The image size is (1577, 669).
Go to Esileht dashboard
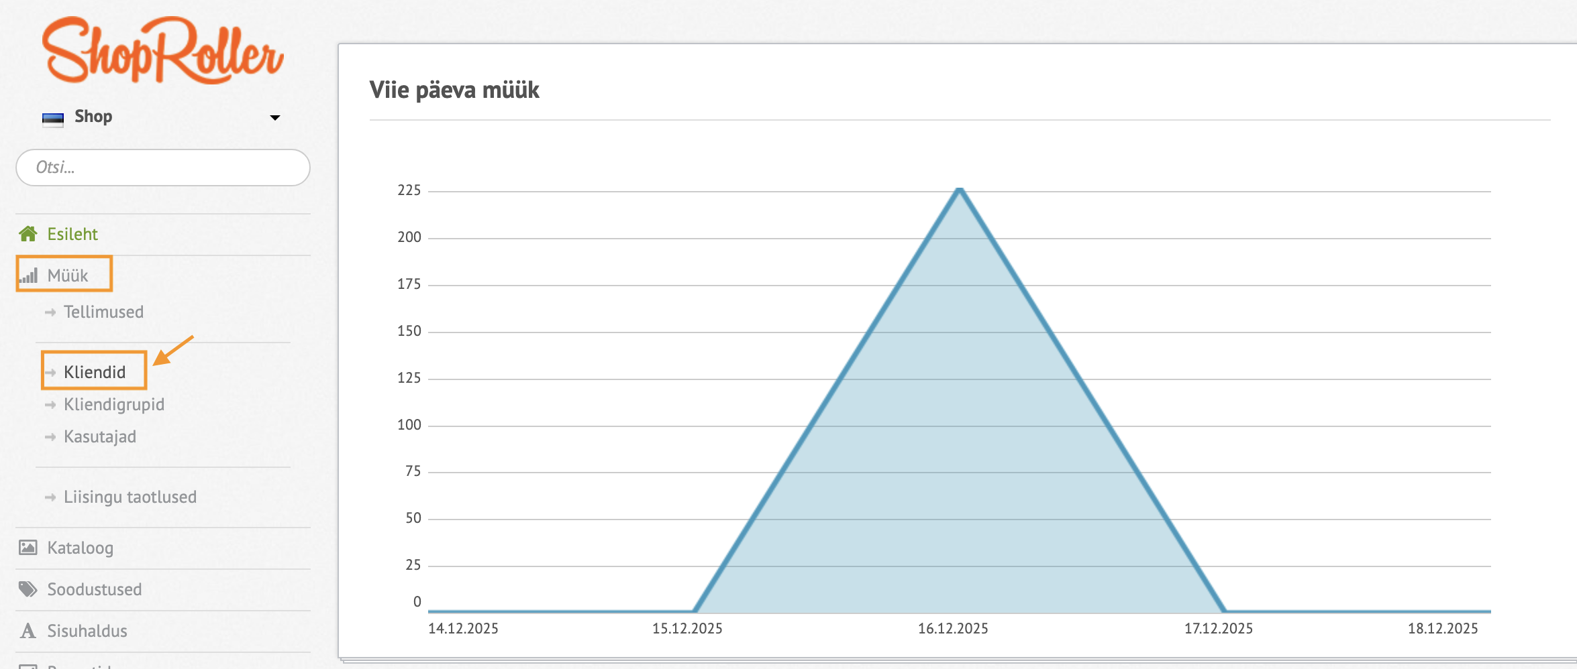(x=72, y=234)
